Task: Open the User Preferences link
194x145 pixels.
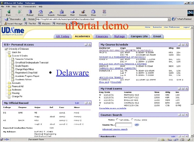Action: (172, 27)
